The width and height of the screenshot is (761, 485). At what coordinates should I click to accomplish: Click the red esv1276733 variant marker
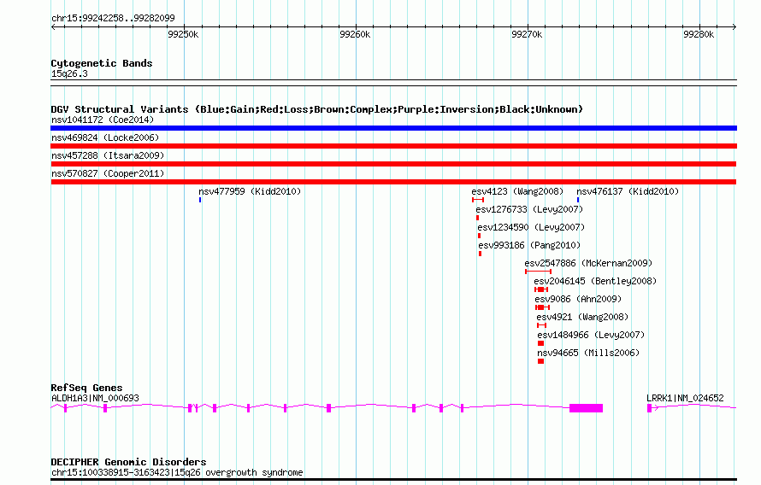(x=478, y=218)
